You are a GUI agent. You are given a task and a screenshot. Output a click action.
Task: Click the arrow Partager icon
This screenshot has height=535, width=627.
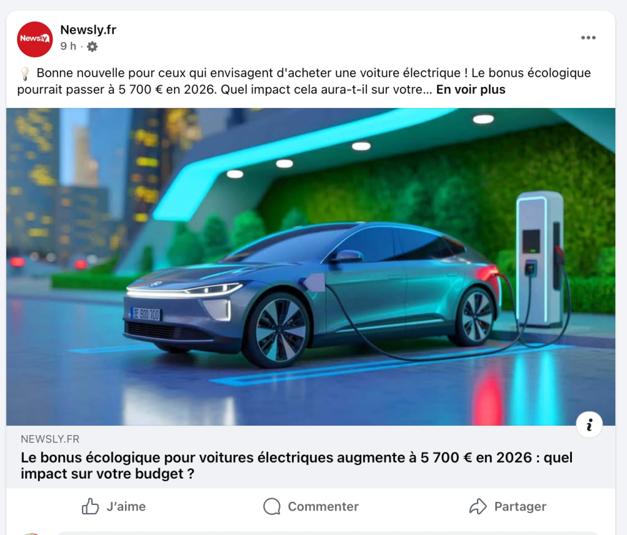(x=478, y=506)
